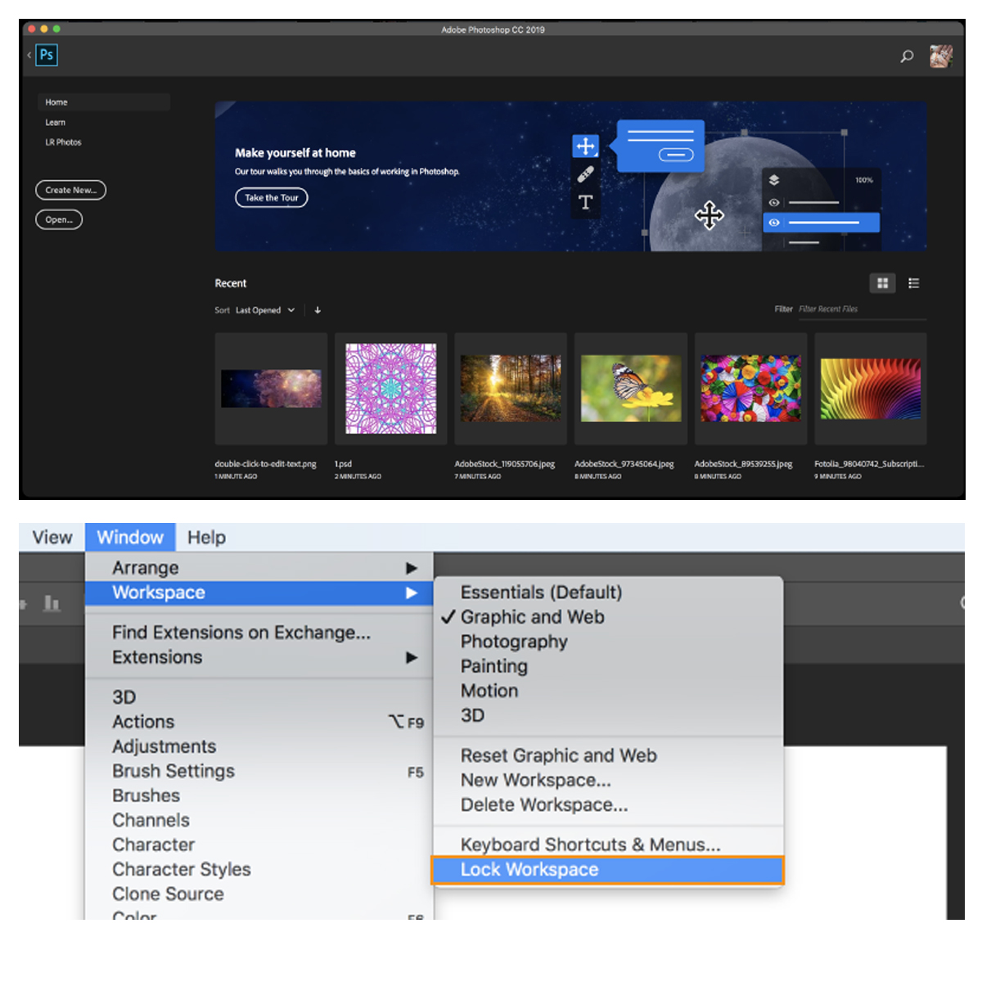Open the butterfly AdobeStock thumbnail

click(x=630, y=389)
